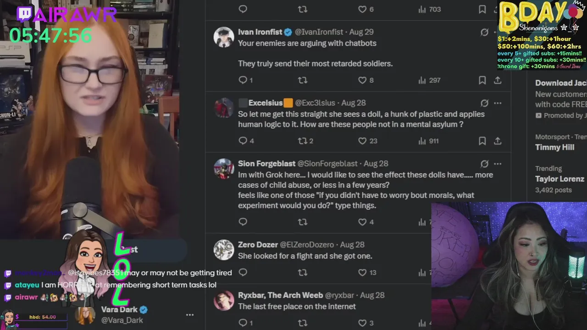
Task: Open view count on the top tweet
Action: (x=429, y=9)
